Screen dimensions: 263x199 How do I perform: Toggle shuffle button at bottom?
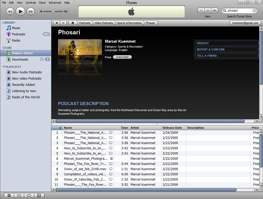tap(19, 195)
